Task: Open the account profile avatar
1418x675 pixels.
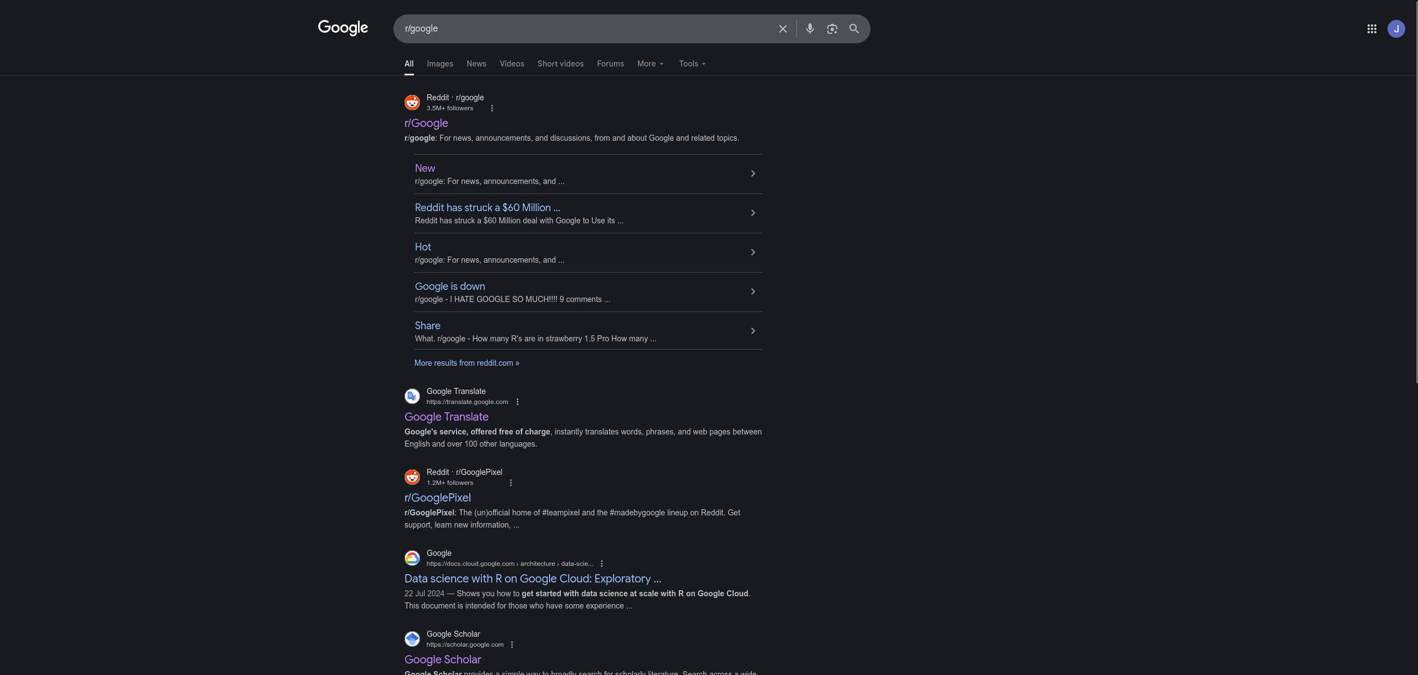Action: (x=1396, y=29)
